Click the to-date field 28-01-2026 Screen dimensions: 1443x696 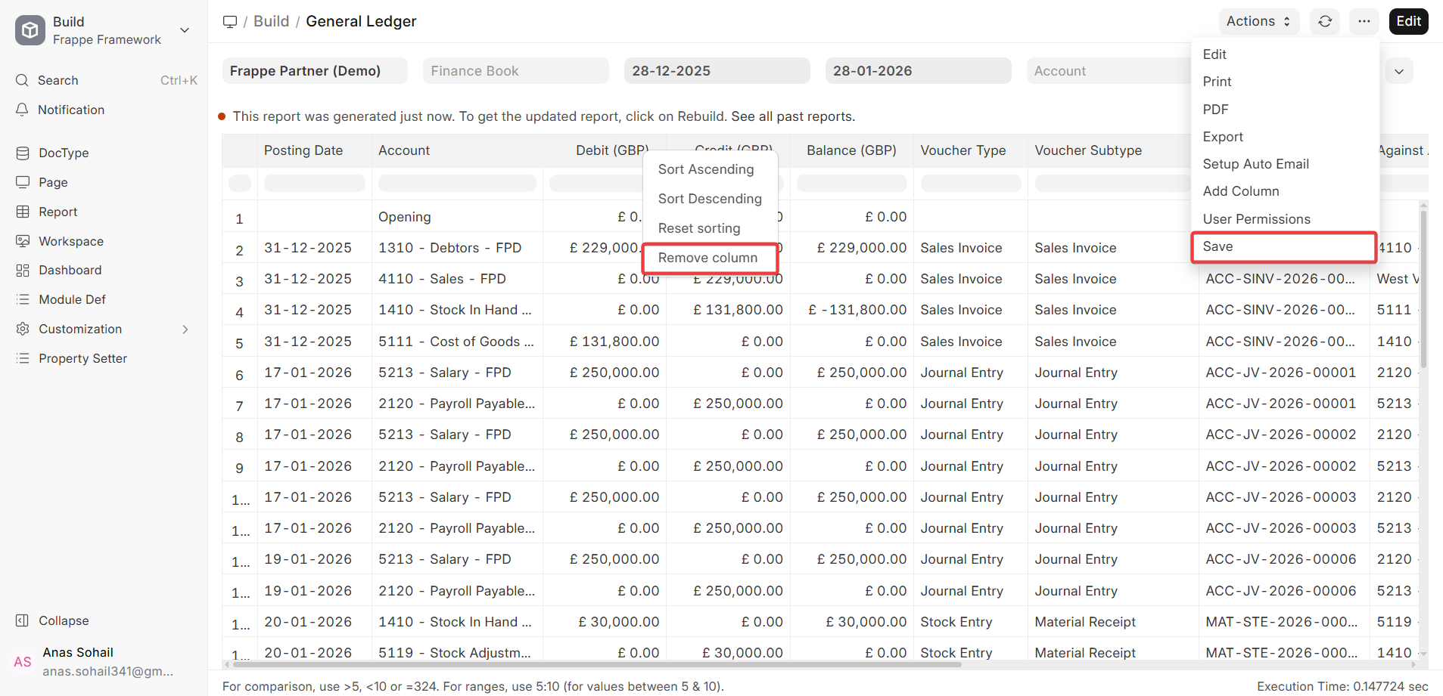pyautogui.click(x=919, y=71)
